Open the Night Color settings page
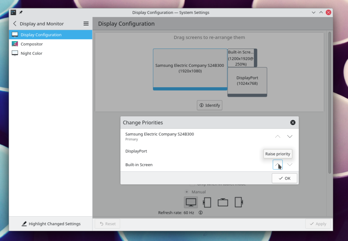This screenshot has width=348, height=241. 51,53
